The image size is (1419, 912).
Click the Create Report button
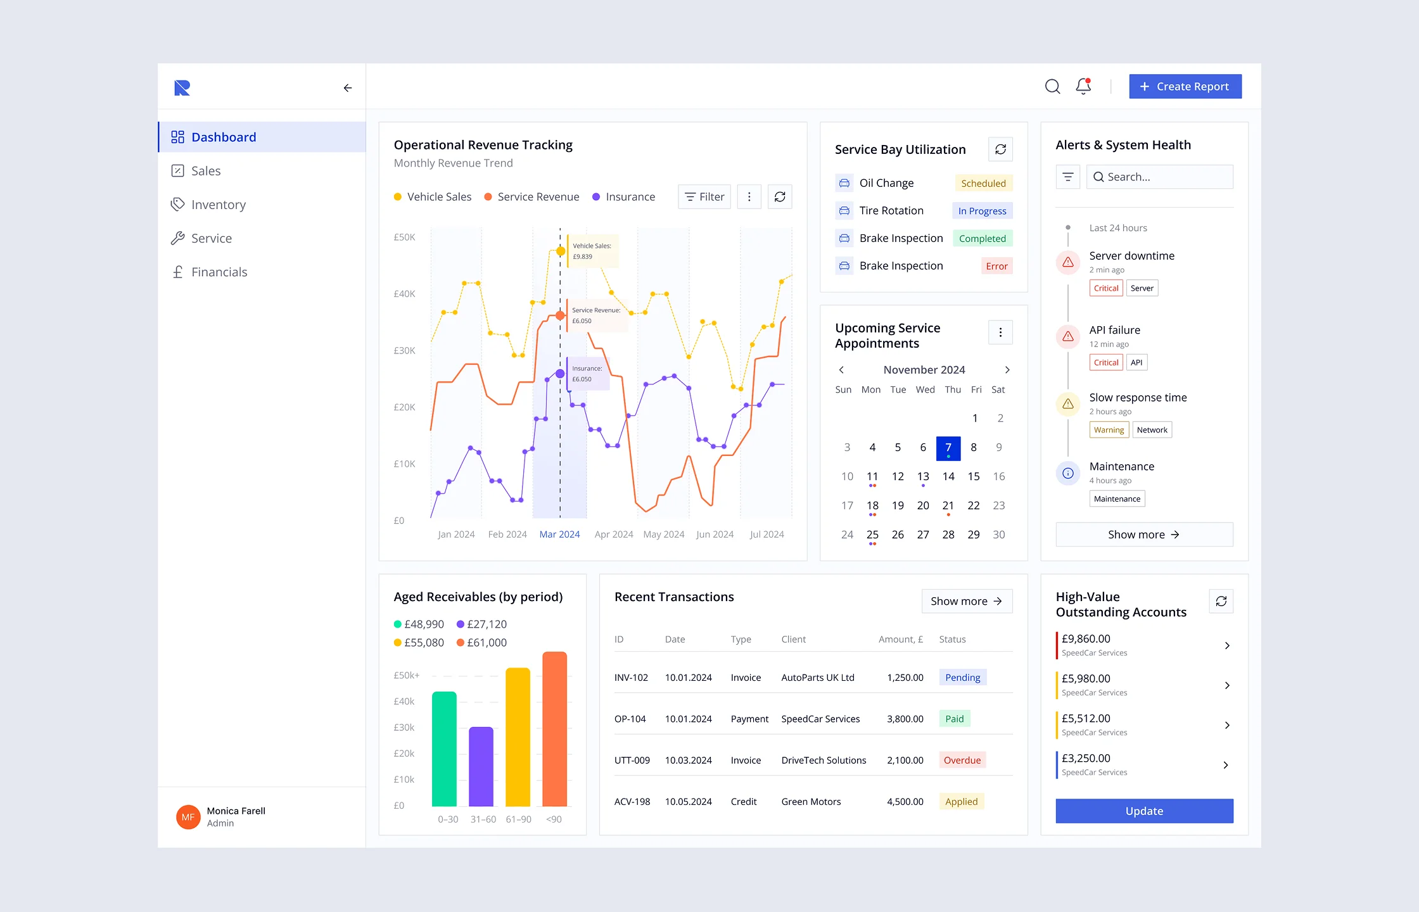coord(1185,87)
